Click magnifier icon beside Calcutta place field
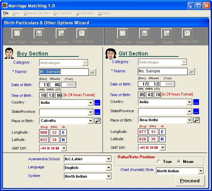 (97, 121)
